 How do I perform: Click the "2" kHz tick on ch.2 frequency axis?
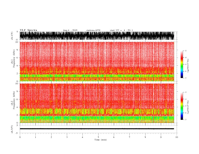pyautogui.click(x=17, y=115)
